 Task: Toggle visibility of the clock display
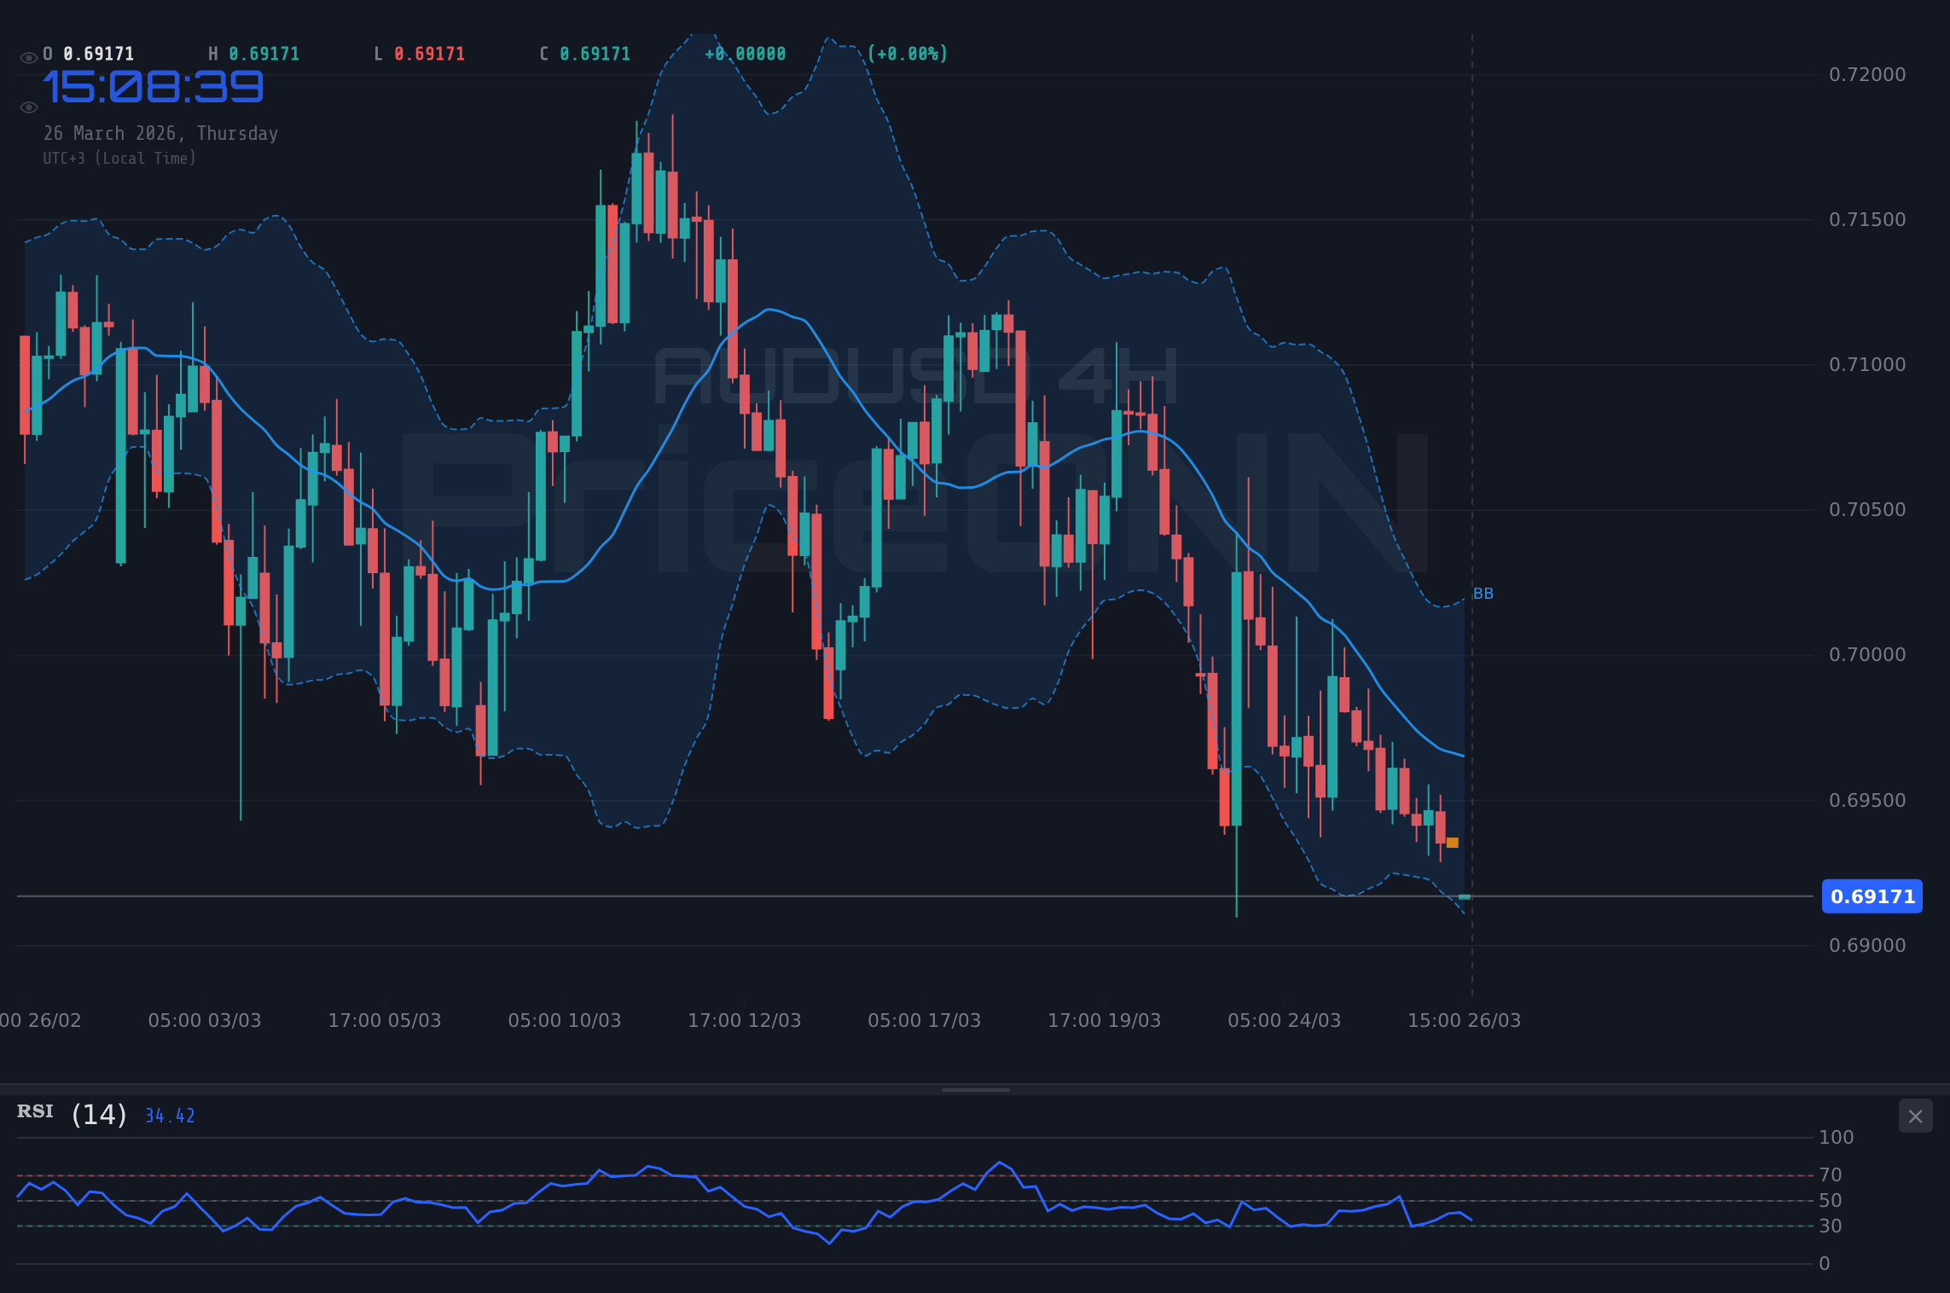28,107
